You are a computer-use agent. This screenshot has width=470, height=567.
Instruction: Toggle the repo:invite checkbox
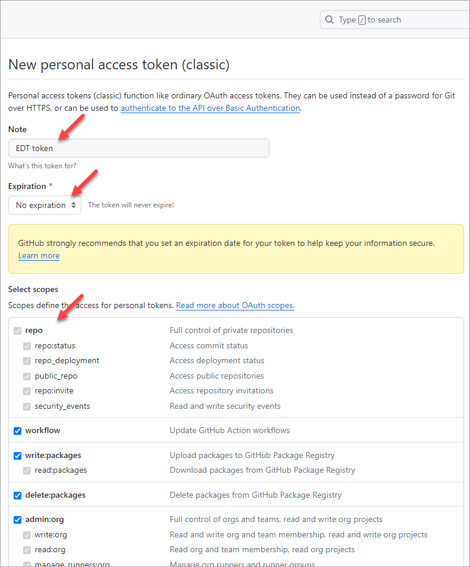pos(27,391)
